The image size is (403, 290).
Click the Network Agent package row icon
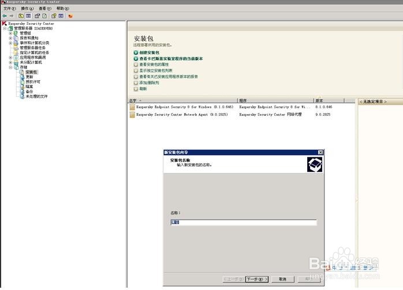[x=132, y=115]
